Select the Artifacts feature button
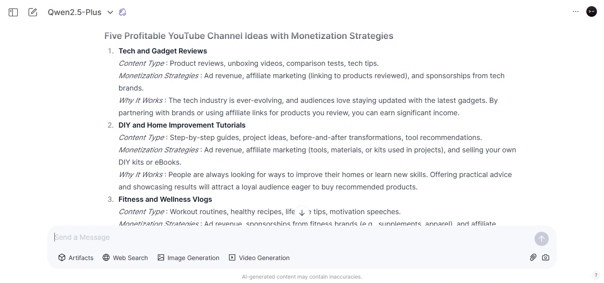 [76, 257]
